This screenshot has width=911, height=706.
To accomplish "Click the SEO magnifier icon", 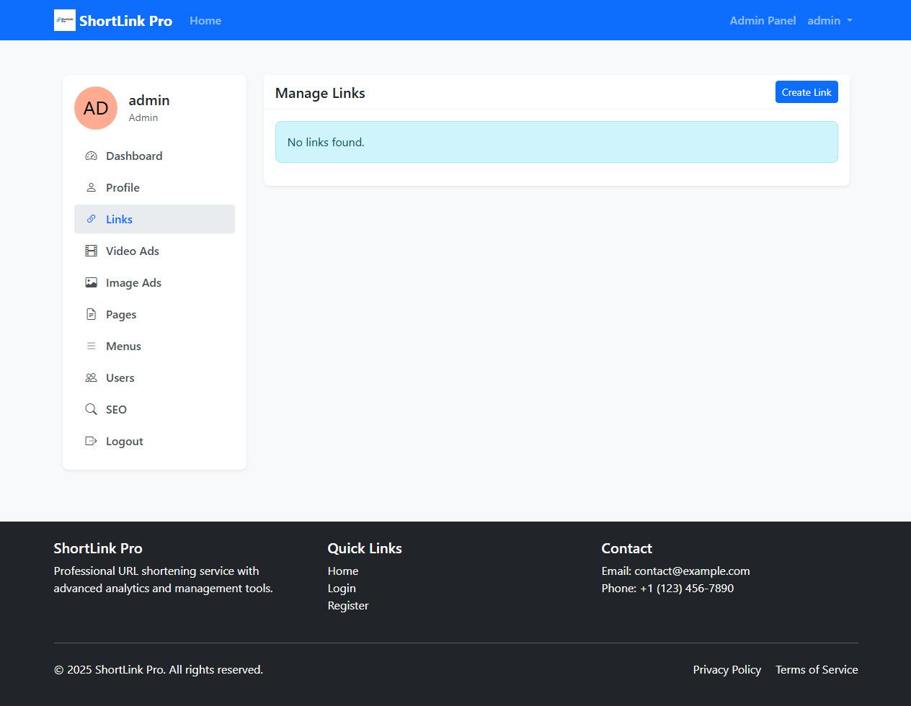I will [x=91, y=409].
